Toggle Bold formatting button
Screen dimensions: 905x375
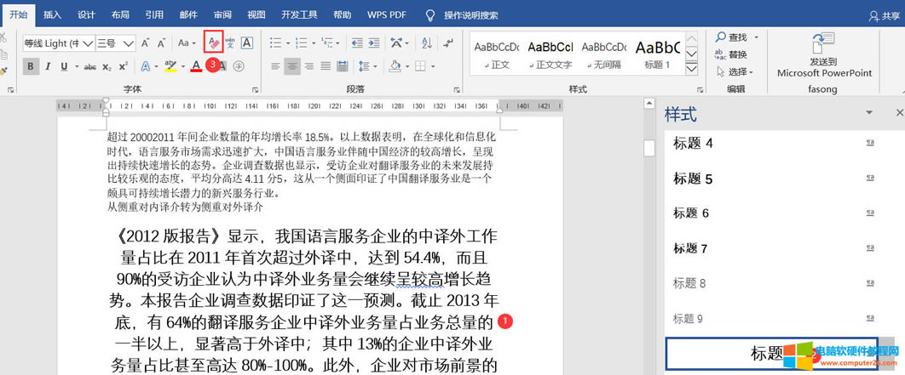click(x=31, y=66)
